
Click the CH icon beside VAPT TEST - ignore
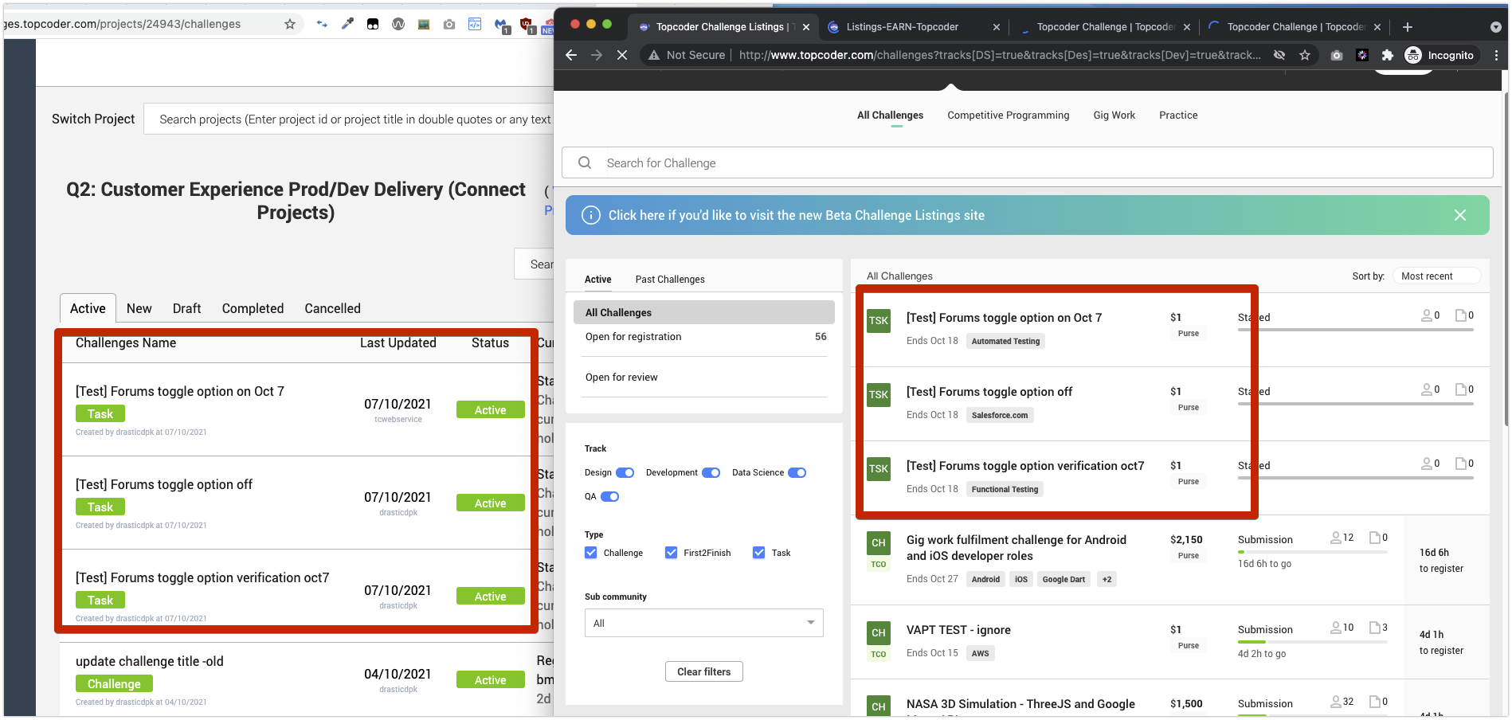878,632
